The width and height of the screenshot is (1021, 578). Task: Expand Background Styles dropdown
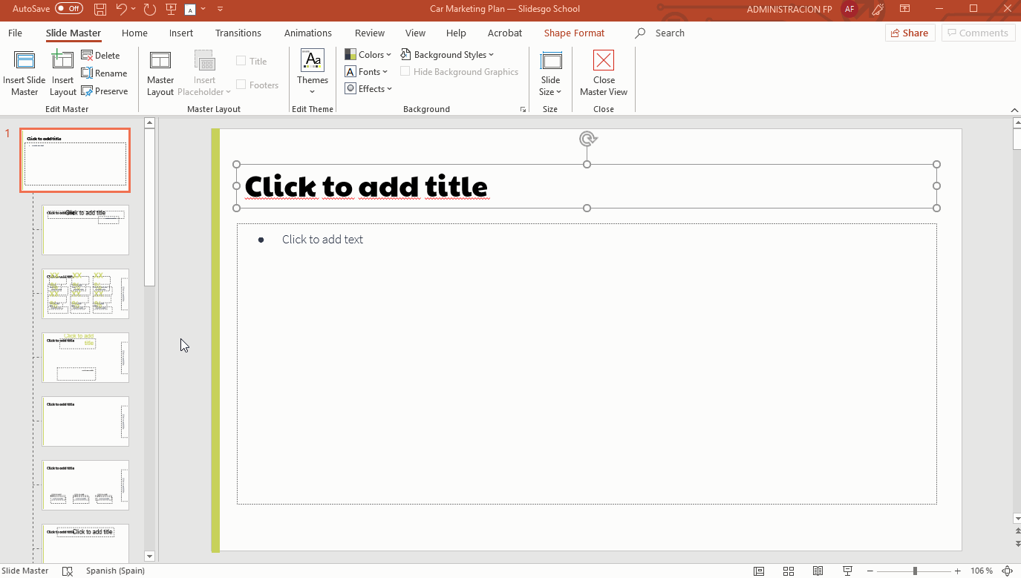[448, 55]
